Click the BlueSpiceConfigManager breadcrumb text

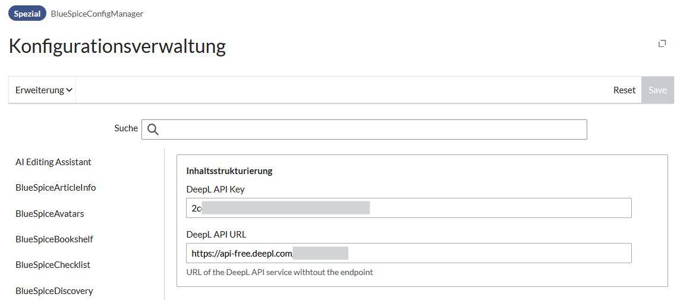pos(97,14)
